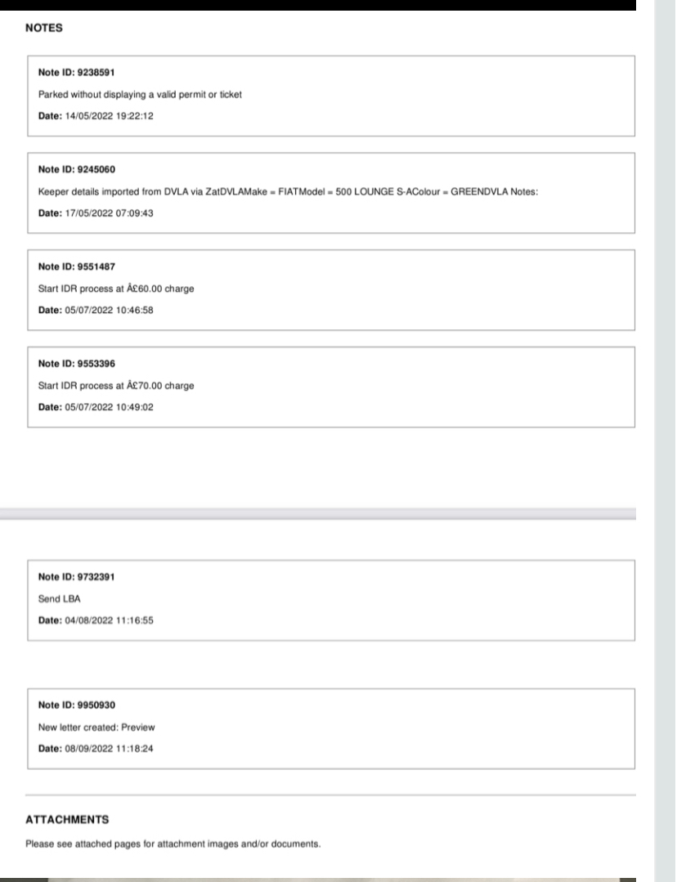The width and height of the screenshot is (677, 882).
Task: Click 'Please see attached pages' attachment text
Action: pyautogui.click(x=173, y=844)
